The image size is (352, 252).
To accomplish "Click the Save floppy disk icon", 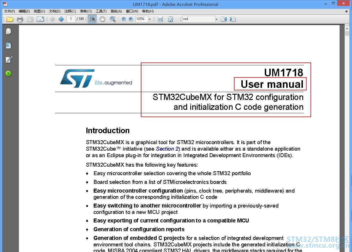I will click(30, 19).
